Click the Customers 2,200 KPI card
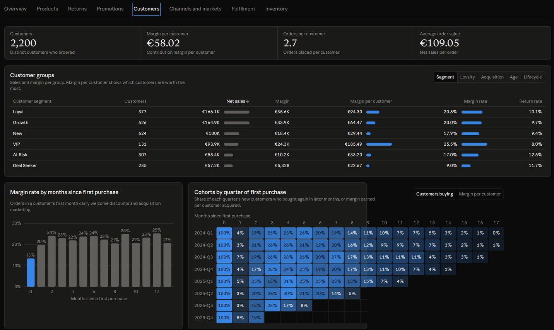Screen dimensions: 554x330 point(73,43)
